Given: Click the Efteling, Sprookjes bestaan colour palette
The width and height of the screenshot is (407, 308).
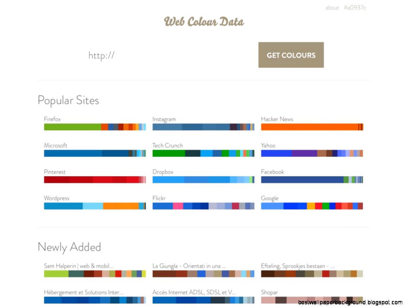Looking at the screenshot, I should [x=312, y=274].
